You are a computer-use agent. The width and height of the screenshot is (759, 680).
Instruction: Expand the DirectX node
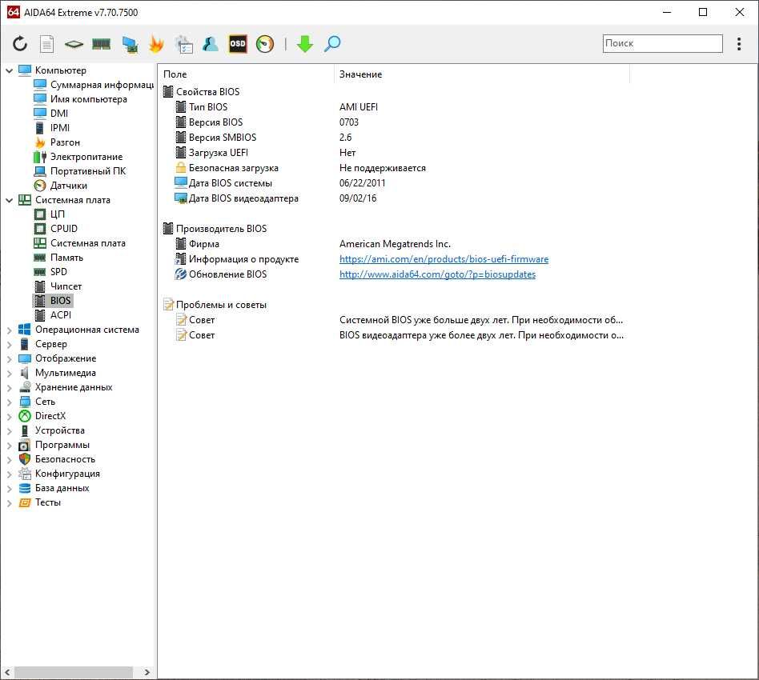9,417
